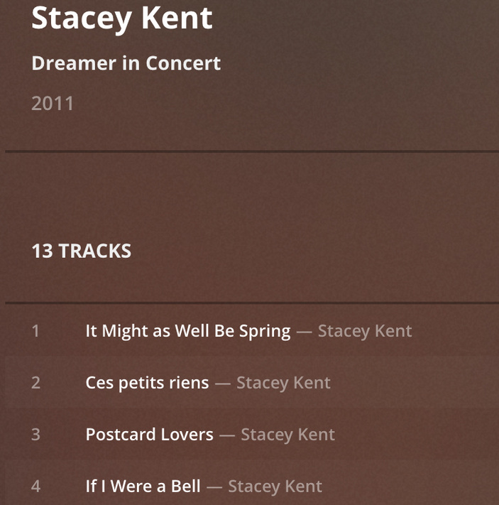Open the Stacey Kent artist heading
This screenshot has width=499, height=505.
click(122, 18)
